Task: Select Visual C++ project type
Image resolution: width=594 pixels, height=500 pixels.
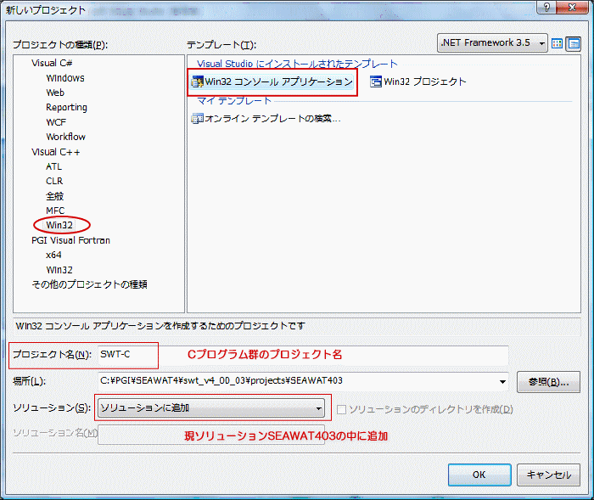Action: (x=56, y=152)
